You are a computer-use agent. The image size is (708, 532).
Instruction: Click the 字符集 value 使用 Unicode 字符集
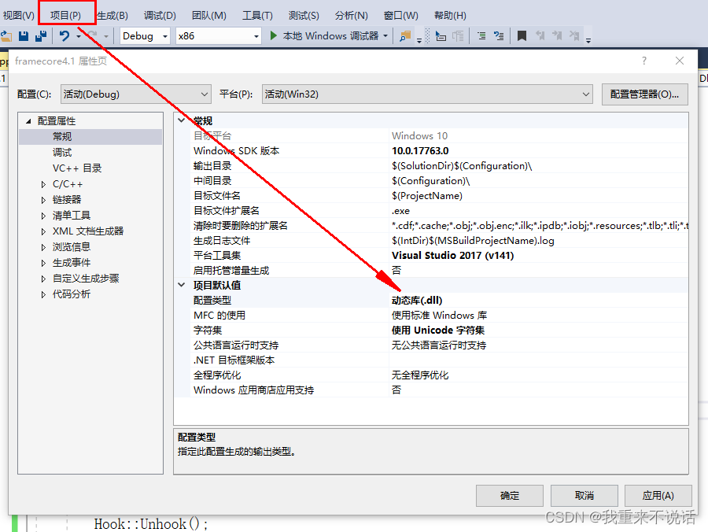pyautogui.click(x=438, y=330)
